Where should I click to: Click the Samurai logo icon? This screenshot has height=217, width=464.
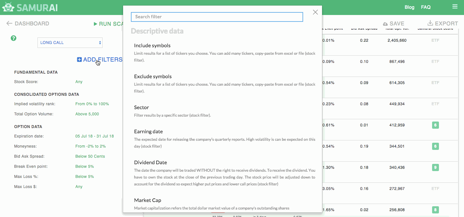(x=8, y=7)
